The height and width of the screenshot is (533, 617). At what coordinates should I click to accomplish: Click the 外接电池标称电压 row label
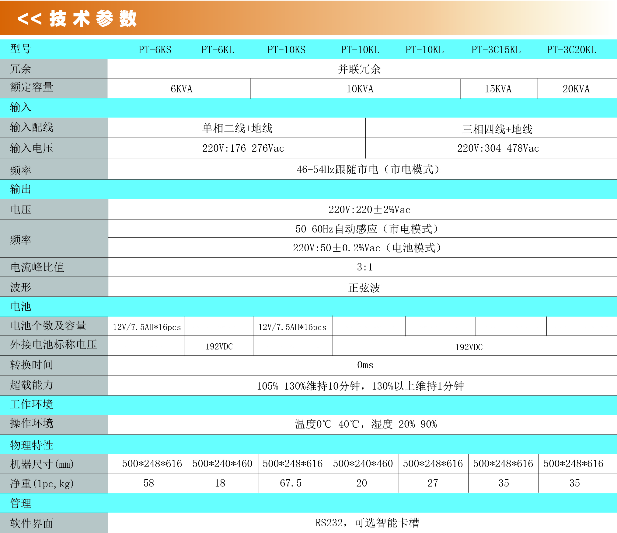(54, 345)
